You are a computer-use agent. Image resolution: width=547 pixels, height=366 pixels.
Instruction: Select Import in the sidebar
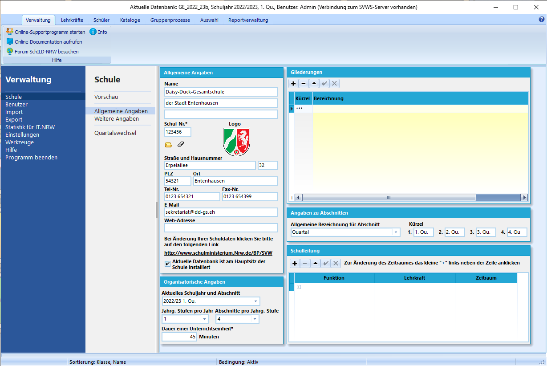[x=14, y=112]
